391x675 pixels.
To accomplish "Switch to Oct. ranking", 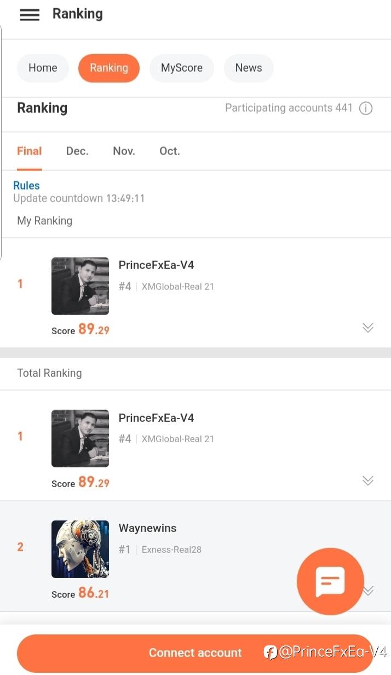I will click(x=170, y=151).
